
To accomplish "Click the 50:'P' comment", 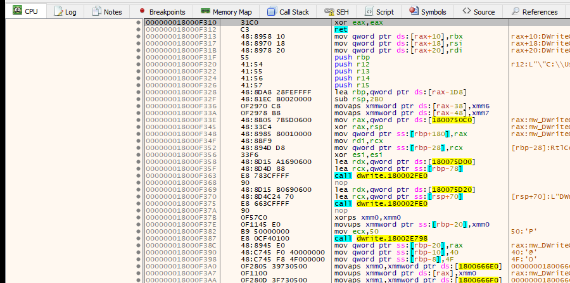I will [x=524, y=232].
